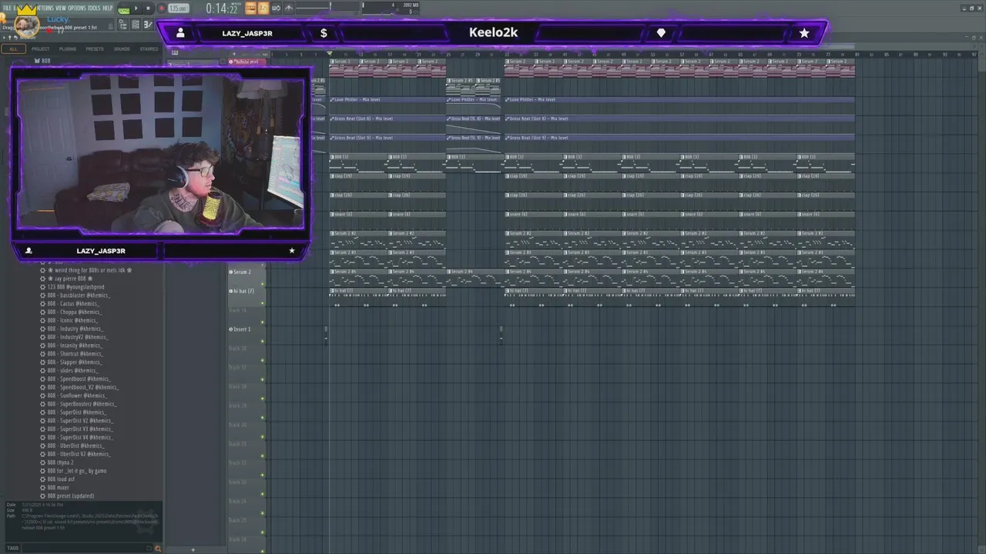986x554 pixels.
Task: Select preset '808 - Choppa @khemics_'
Action: 74,312
